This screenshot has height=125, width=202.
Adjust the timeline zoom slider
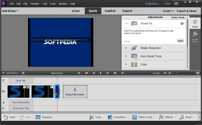point(177,73)
